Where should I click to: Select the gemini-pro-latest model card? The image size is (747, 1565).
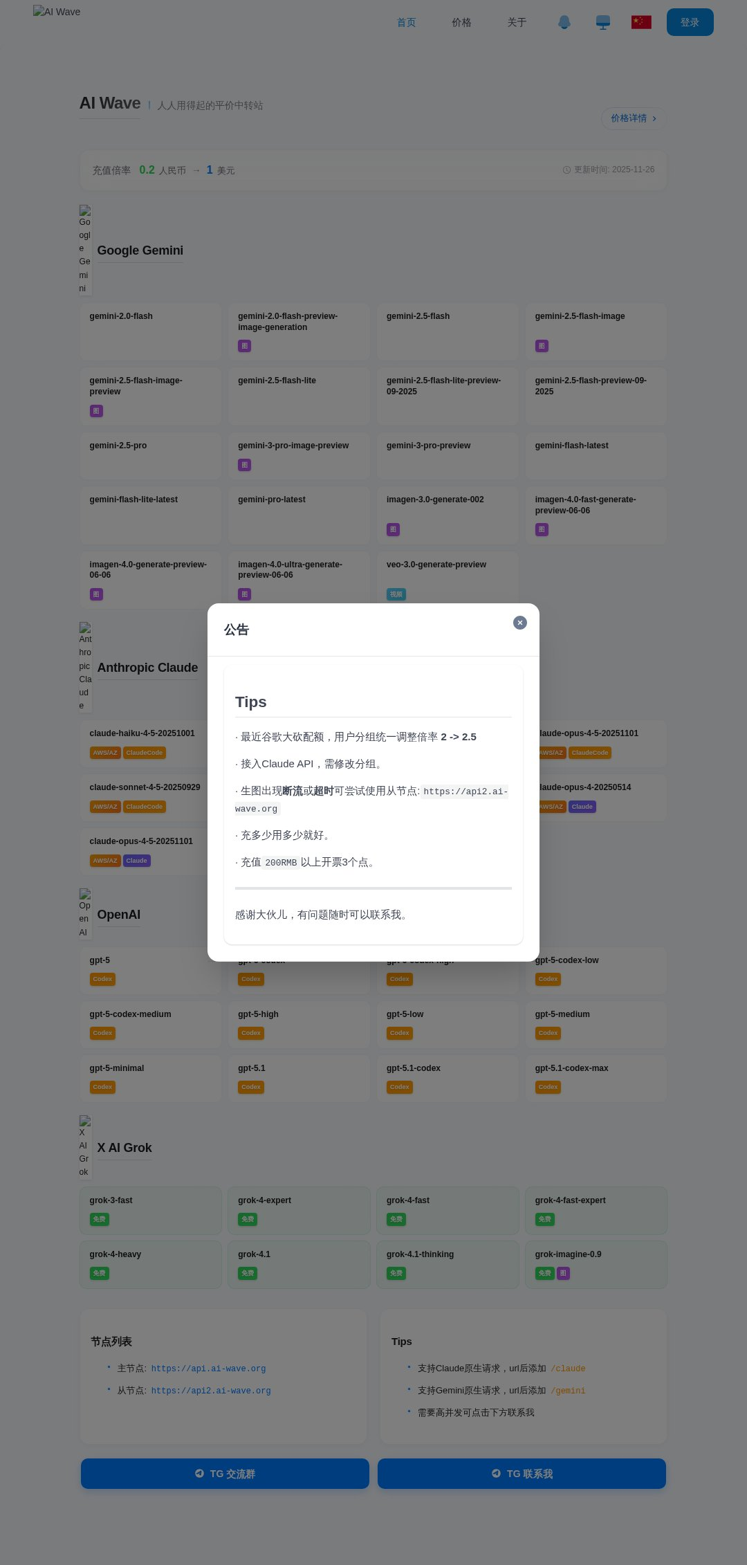[x=299, y=515]
